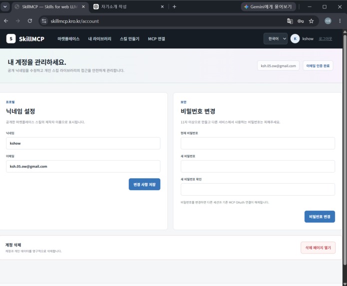Image resolution: width=347 pixels, height=286 pixels.
Task: Open the site information icon in address bar
Action: click(x=44, y=21)
